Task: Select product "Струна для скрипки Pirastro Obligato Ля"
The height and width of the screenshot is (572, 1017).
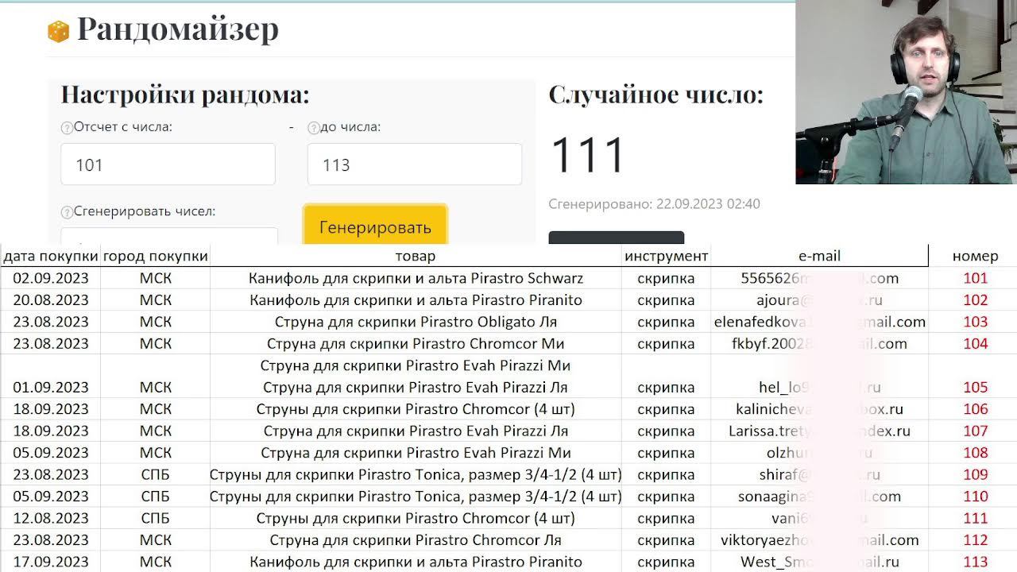Action: pos(416,322)
